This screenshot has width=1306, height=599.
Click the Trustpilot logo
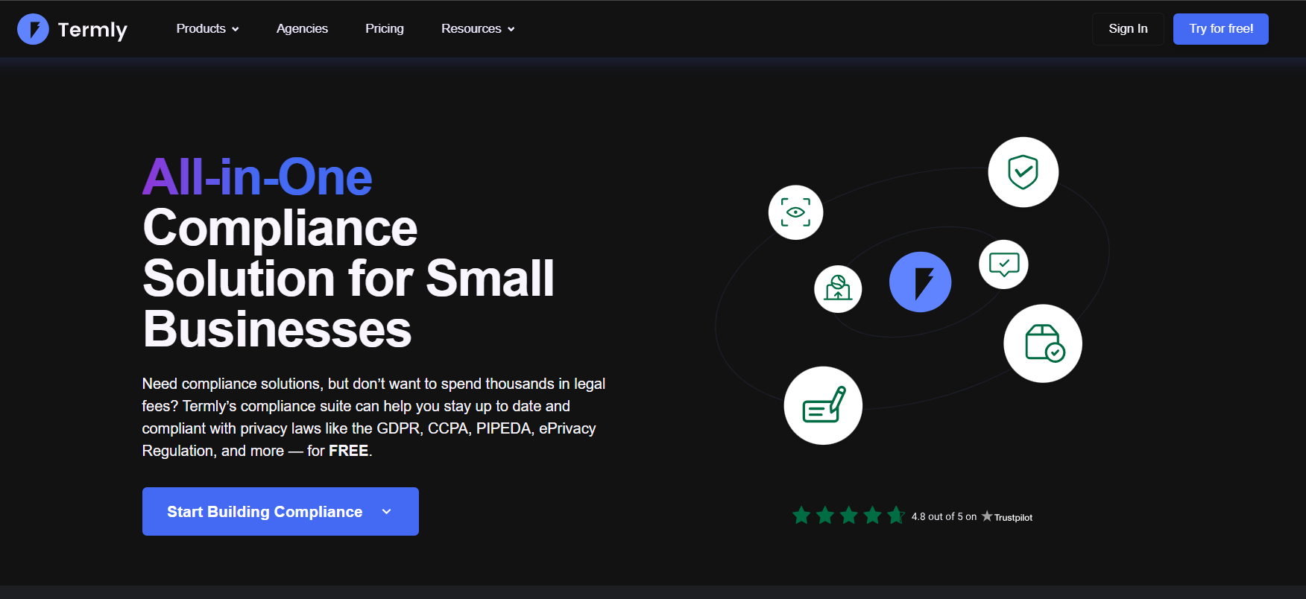point(1007,516)
